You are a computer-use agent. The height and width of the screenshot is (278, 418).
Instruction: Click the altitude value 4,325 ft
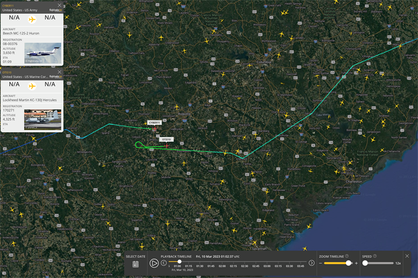tap(9, 119)
